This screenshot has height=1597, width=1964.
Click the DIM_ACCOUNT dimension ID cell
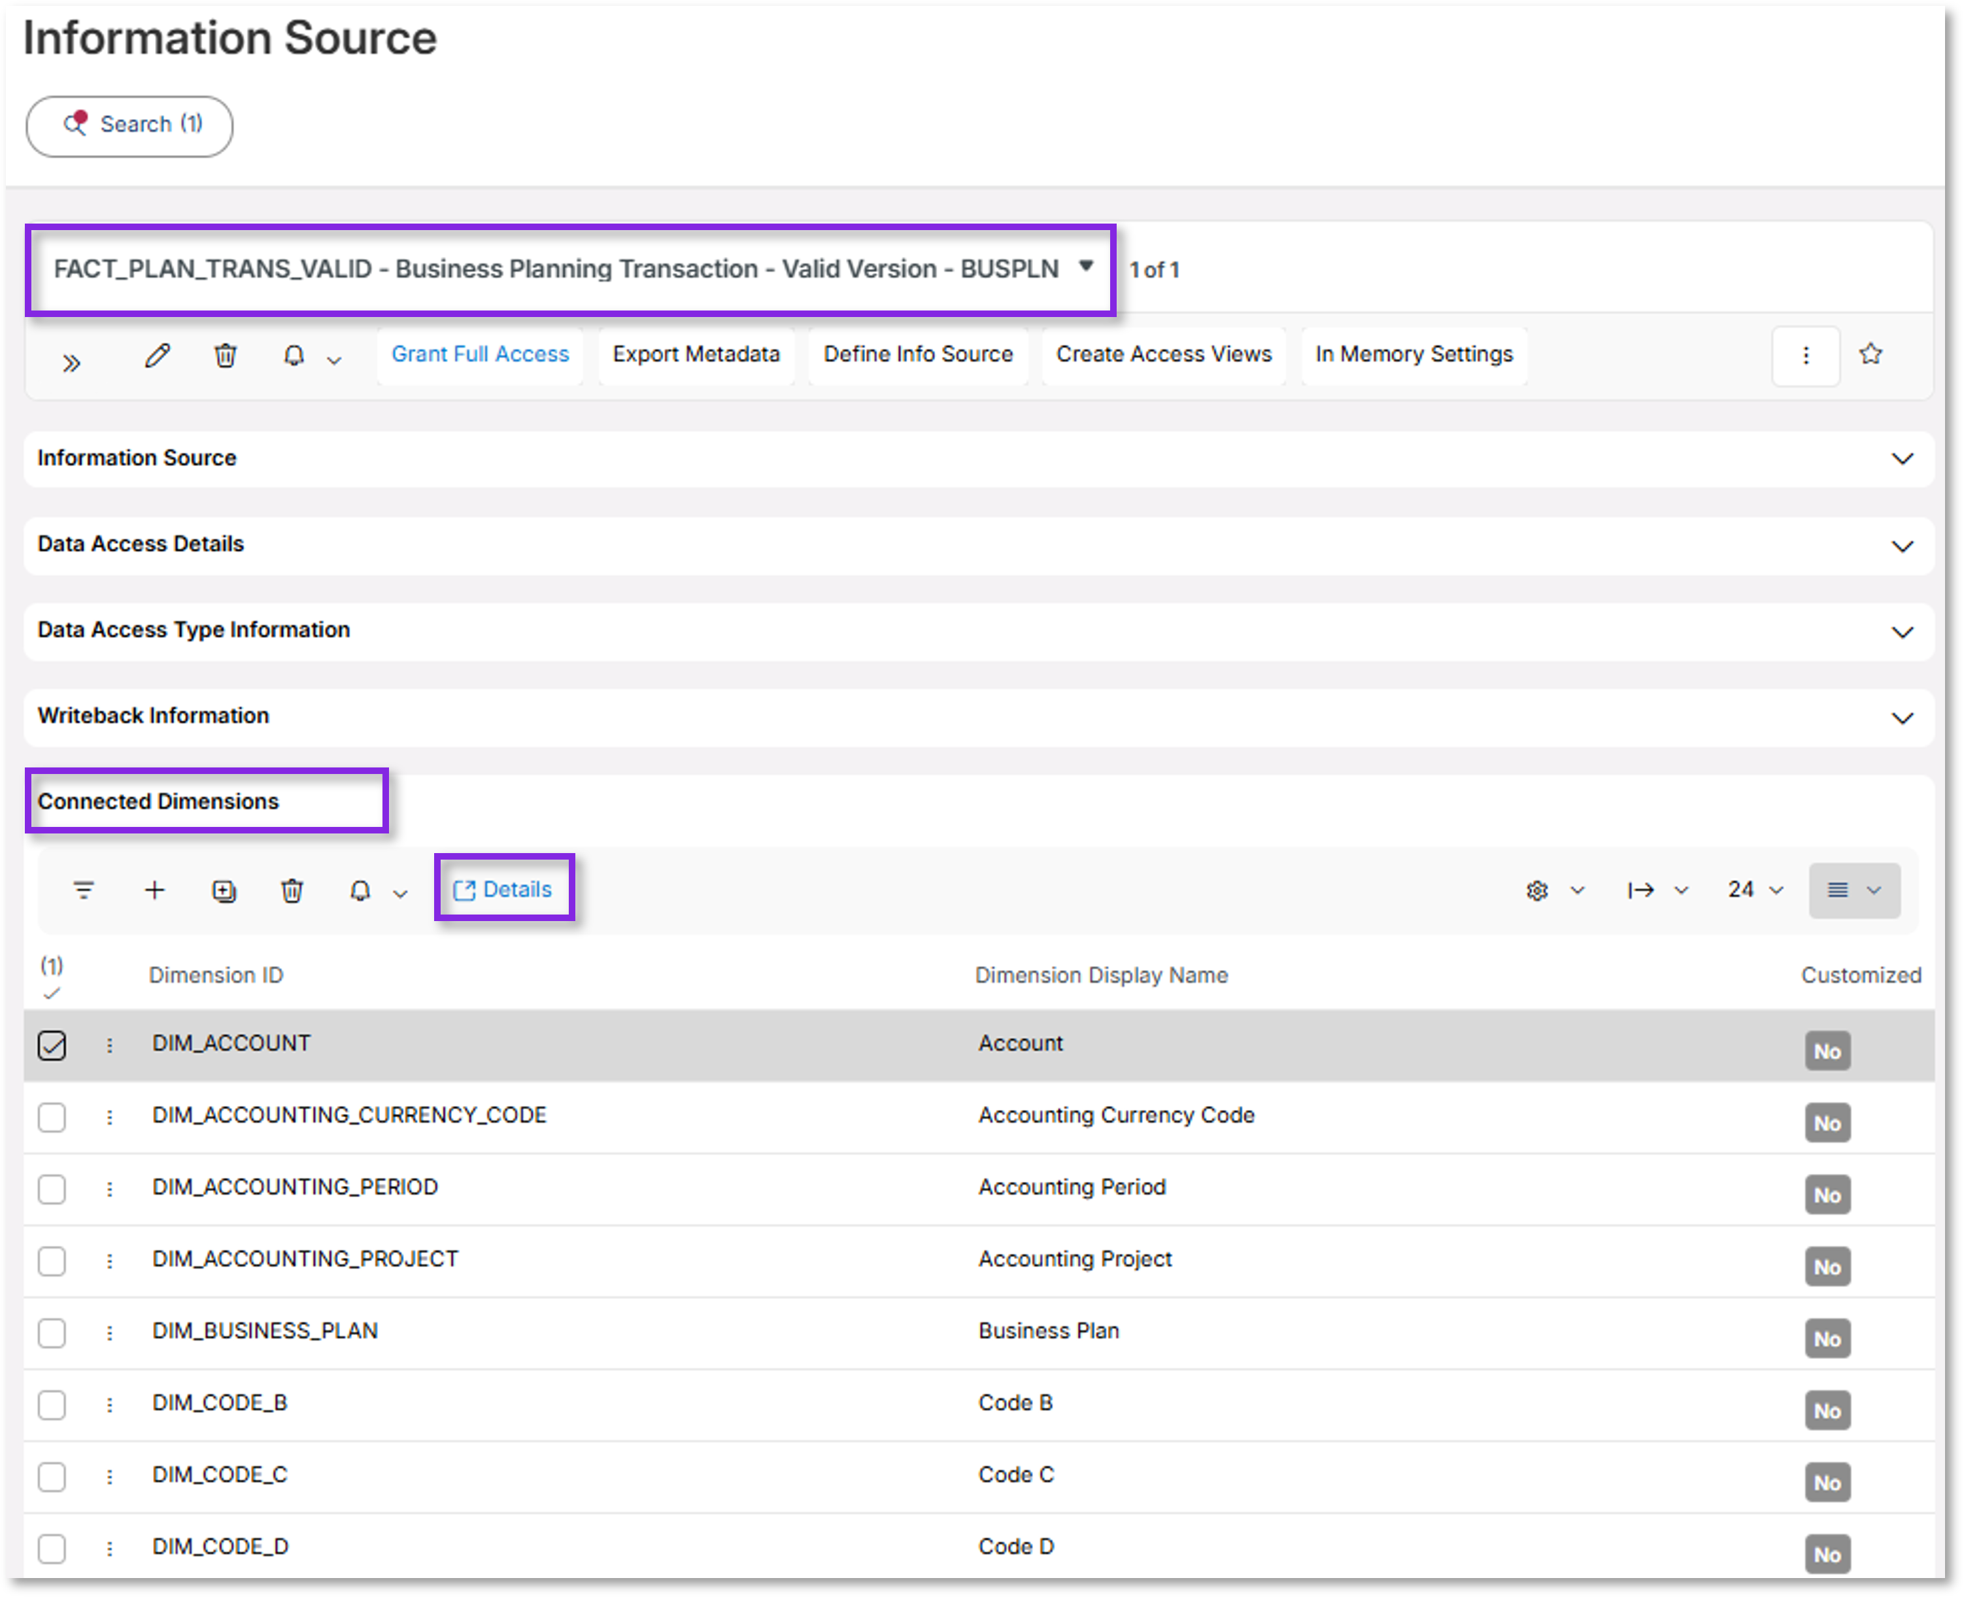232,1043
